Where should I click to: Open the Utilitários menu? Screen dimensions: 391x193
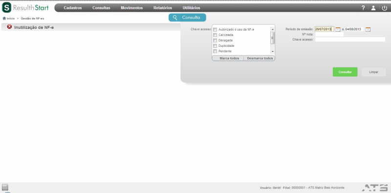pos(191,8)
